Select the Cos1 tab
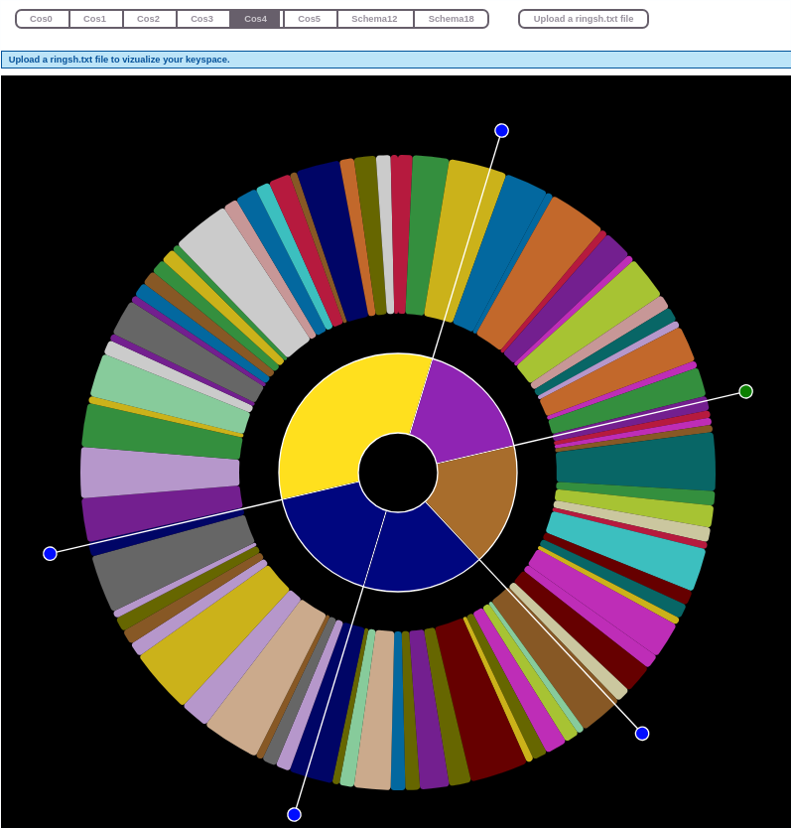 click(95, 19)
